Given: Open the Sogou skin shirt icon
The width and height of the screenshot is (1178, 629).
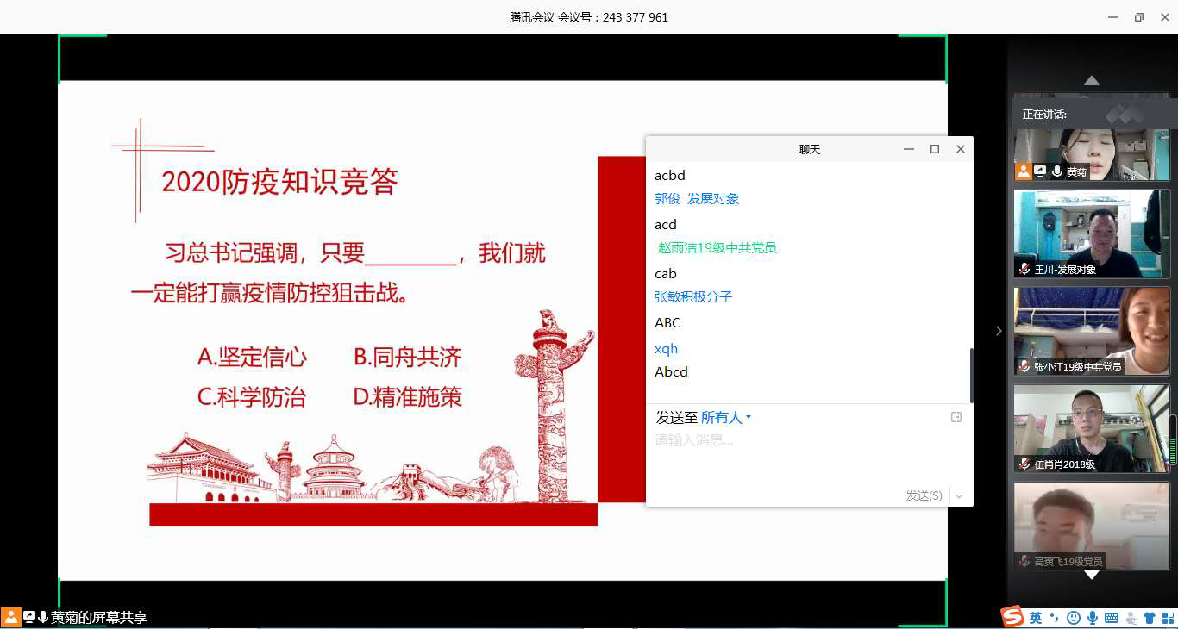Looking at the screenshot, I should click(x=1149, y=618).
